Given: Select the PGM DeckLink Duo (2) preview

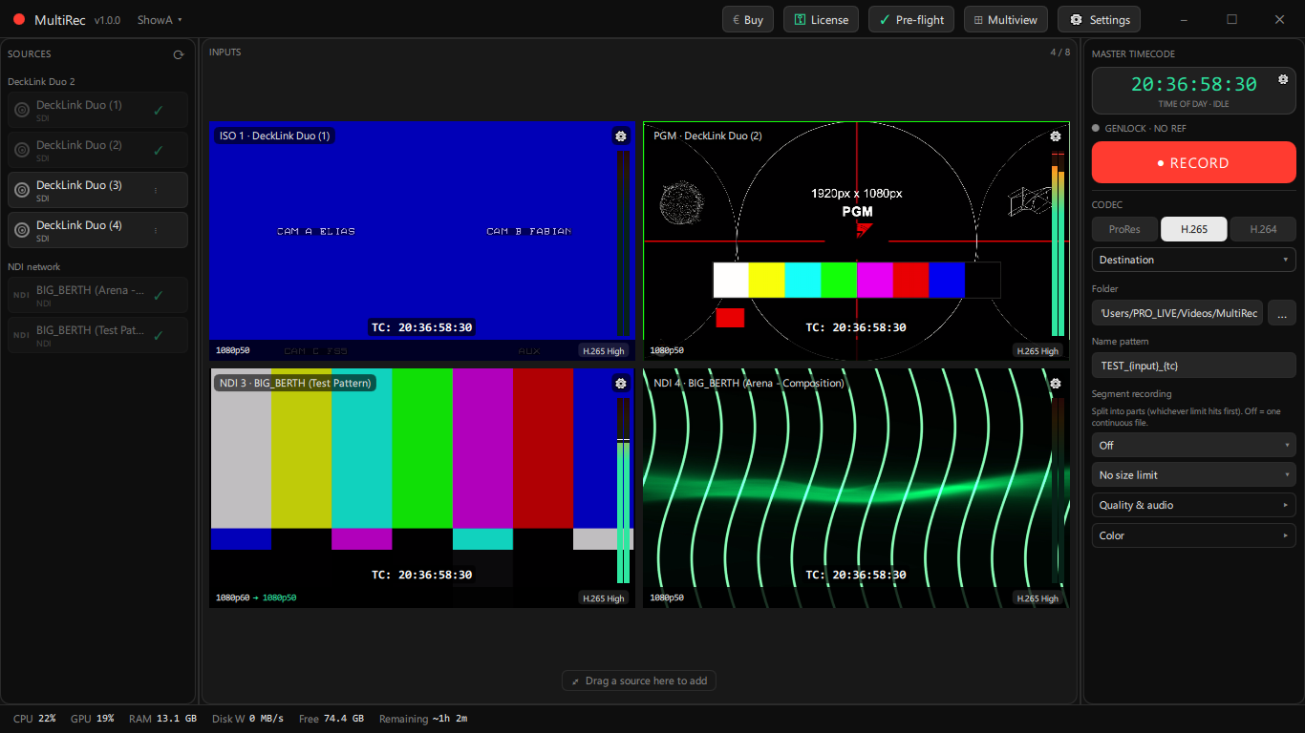Looking at the screenshot, I should click(x=856, y=241).
